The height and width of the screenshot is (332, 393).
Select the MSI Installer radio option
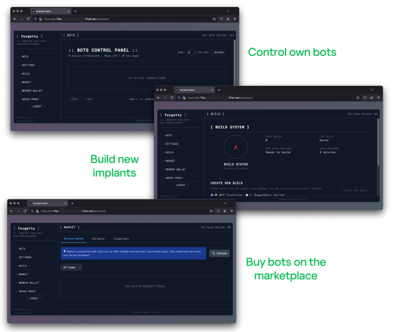point(212,195)
